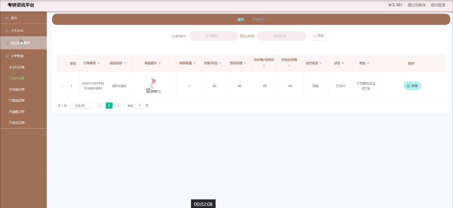Open 未支付订单 in the sidebar
This screenshot has height=208, width=453.
click(x=17, y=67)
